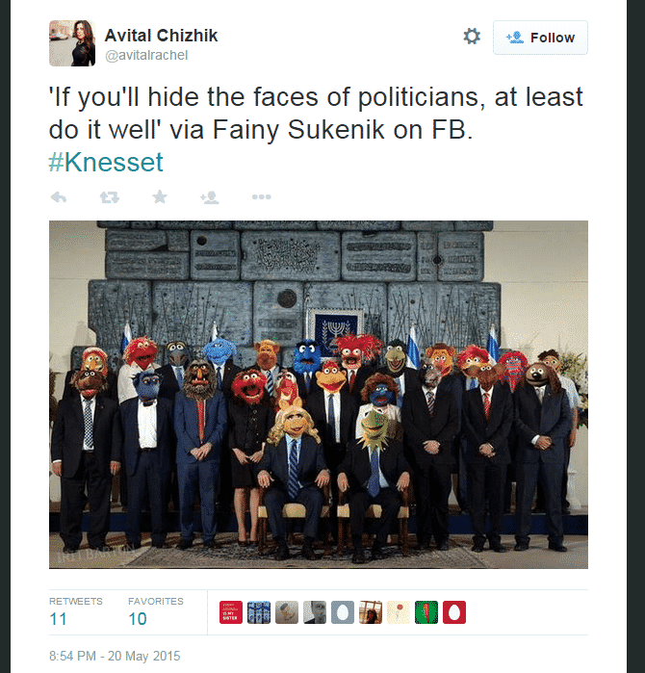645x673 pixels.
Task: Click the @avitalrachel handle
Action: point(146,56)
